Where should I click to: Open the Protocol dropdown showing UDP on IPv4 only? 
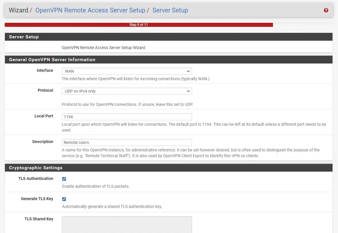127,91
